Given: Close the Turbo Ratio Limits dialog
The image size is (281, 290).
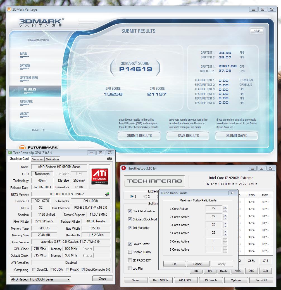Looking at the screenshot, I should [x=233, y=193].
